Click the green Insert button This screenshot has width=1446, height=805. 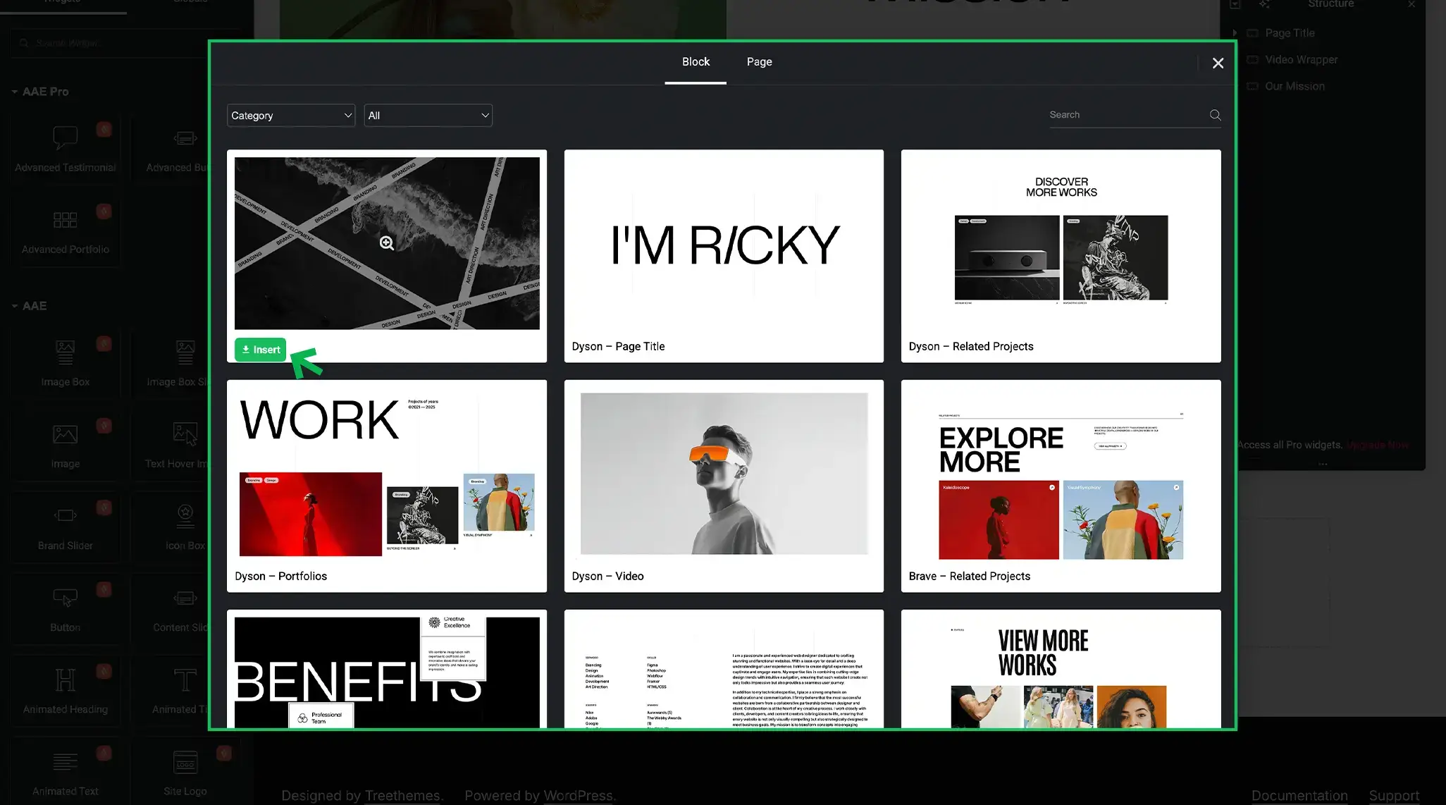tap(260, 350)
